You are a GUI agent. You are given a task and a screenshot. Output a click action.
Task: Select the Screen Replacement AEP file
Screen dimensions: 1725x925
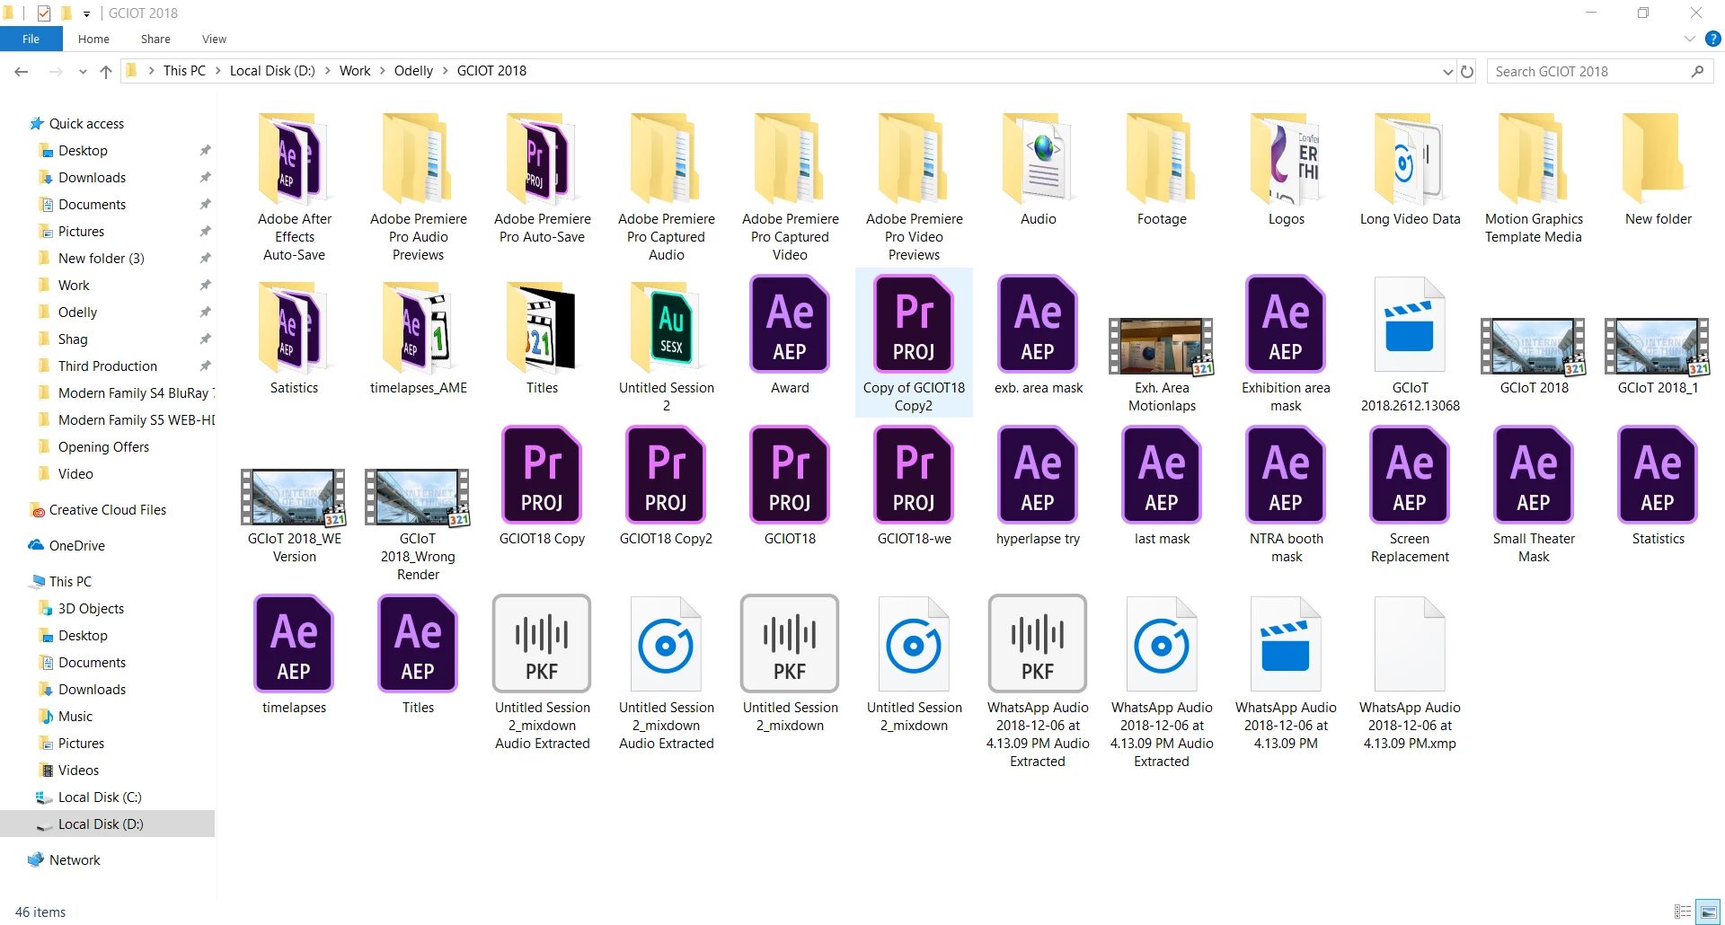coord(1410,475)
